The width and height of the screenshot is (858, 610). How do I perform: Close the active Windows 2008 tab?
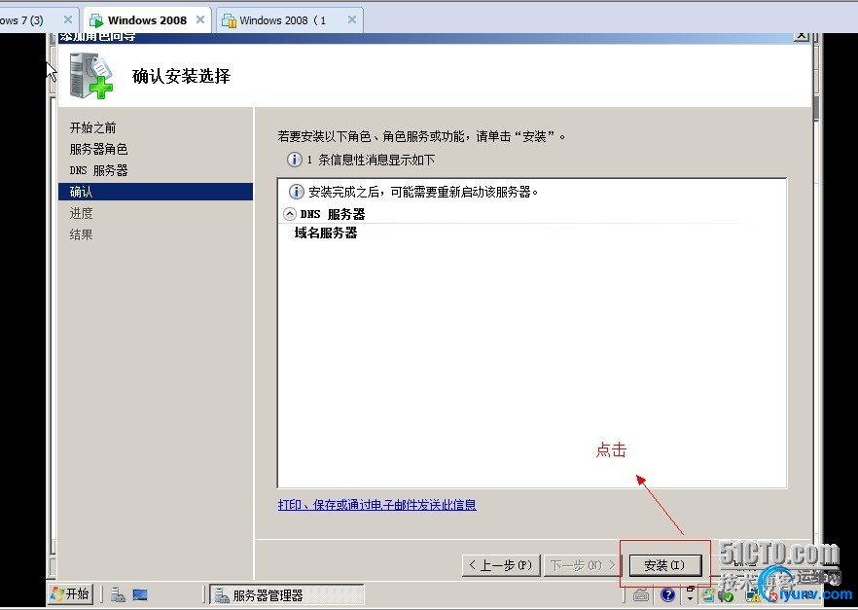(200, 19)
